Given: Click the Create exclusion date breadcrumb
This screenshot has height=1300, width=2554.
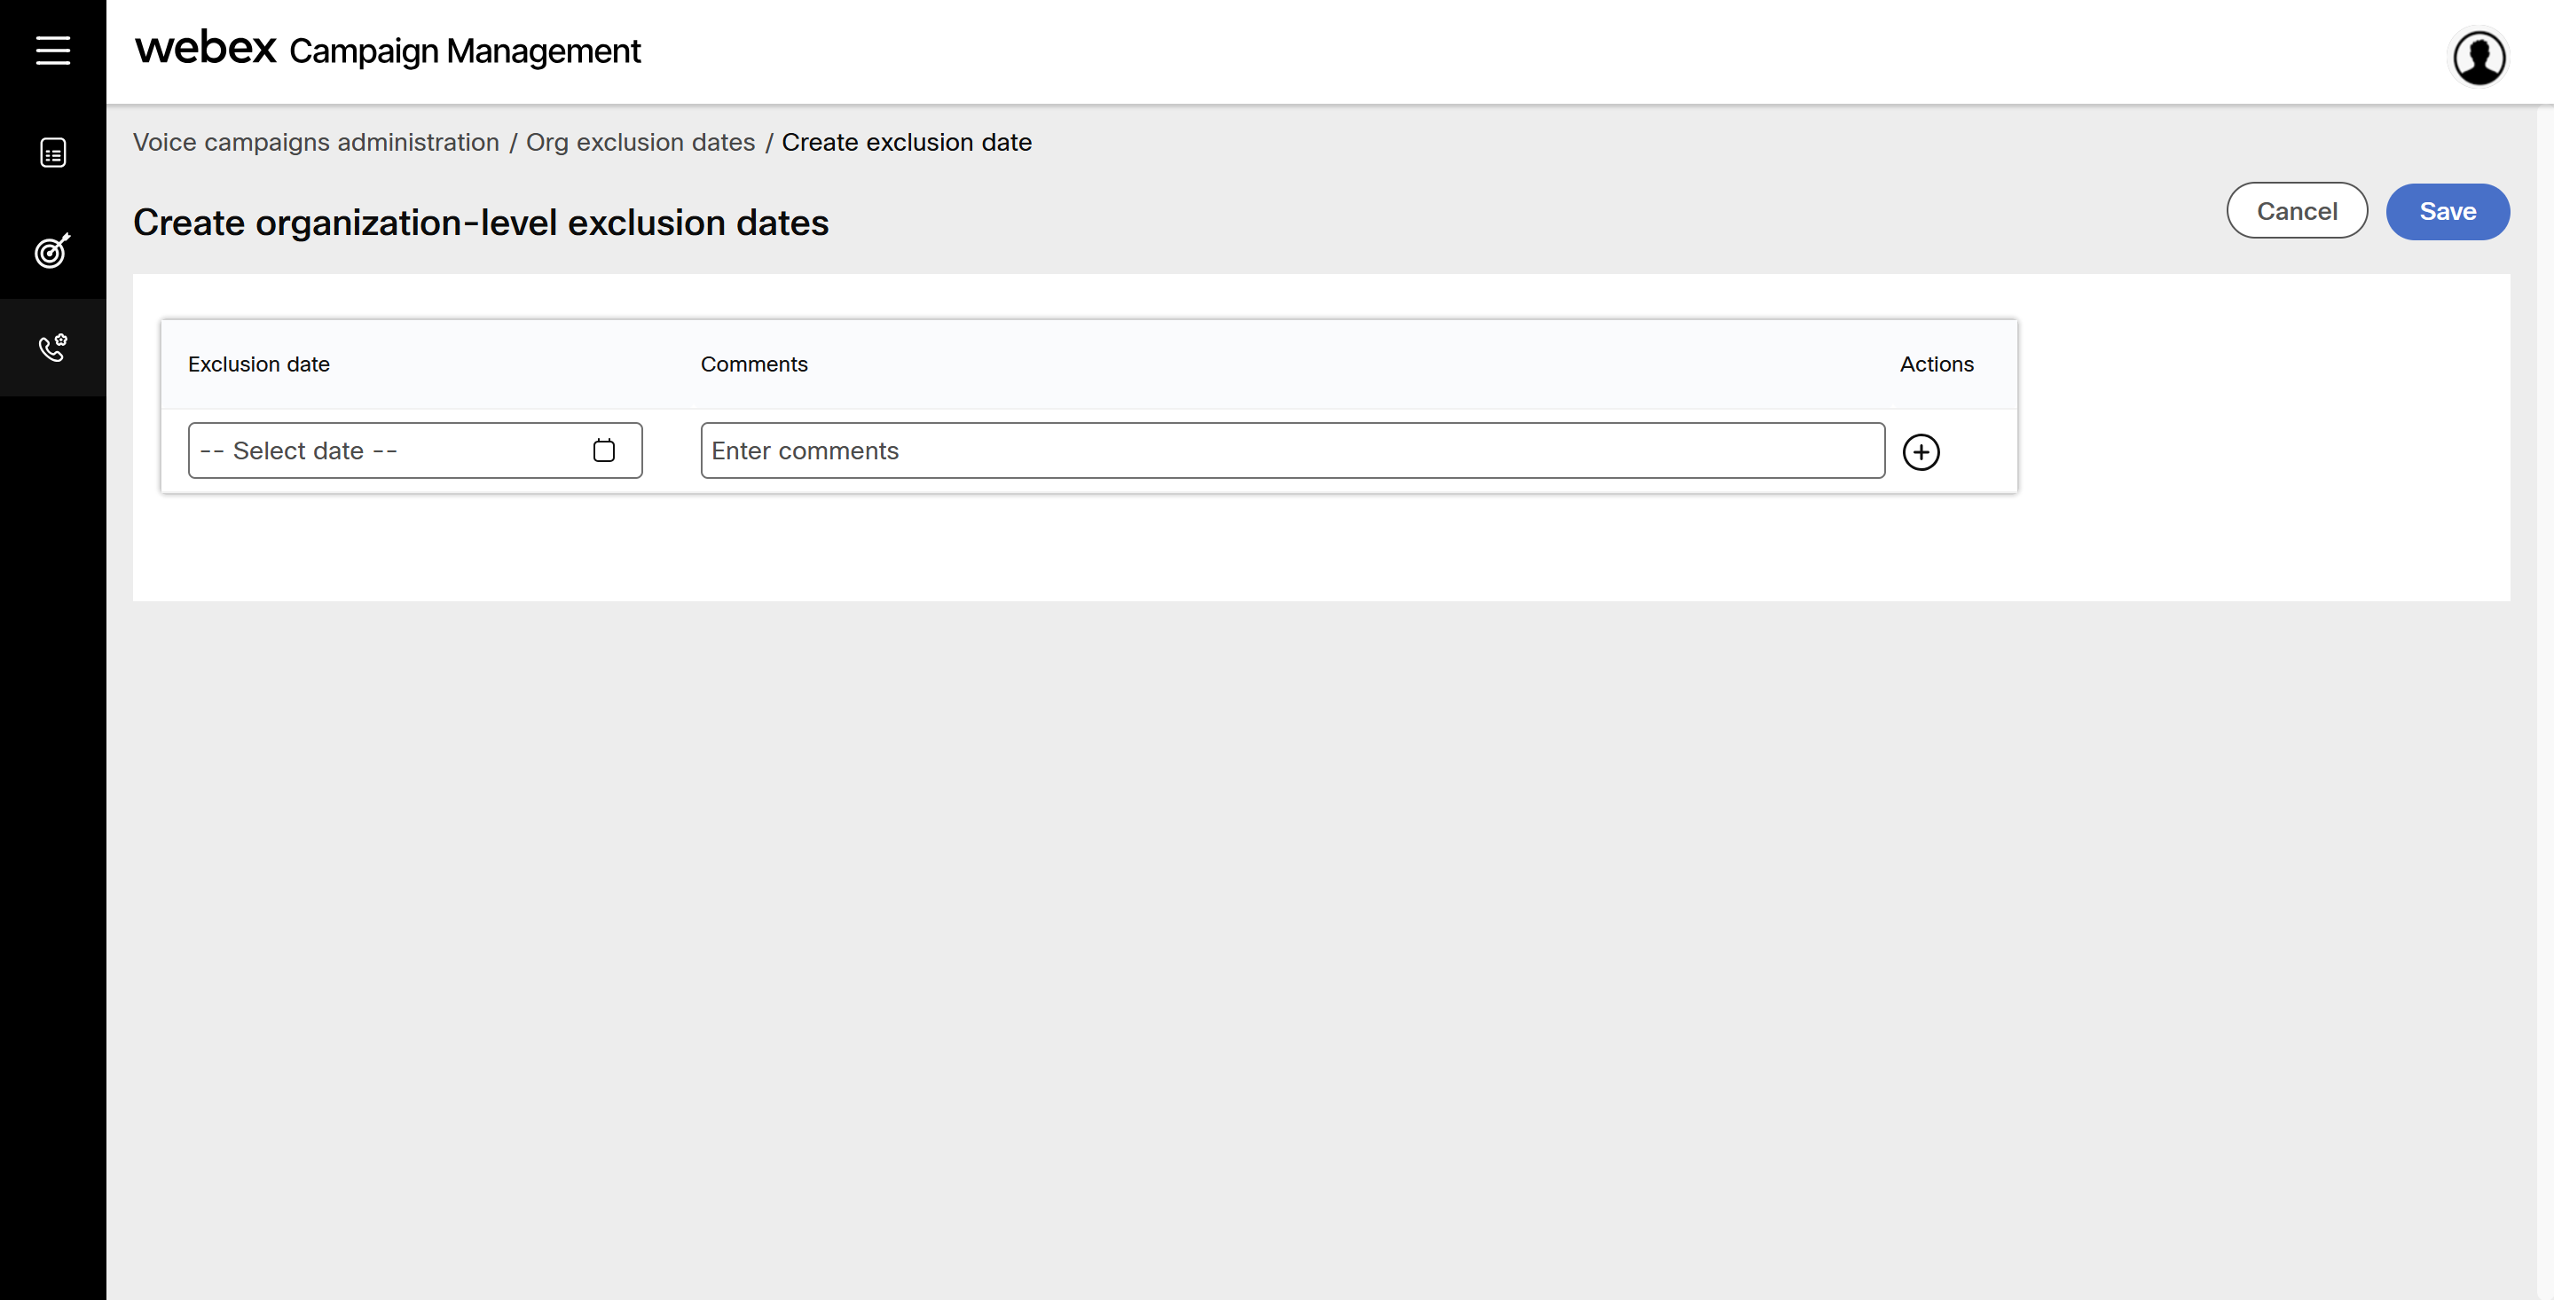Looking at the screenshot, I should click(x=907, y=143).
